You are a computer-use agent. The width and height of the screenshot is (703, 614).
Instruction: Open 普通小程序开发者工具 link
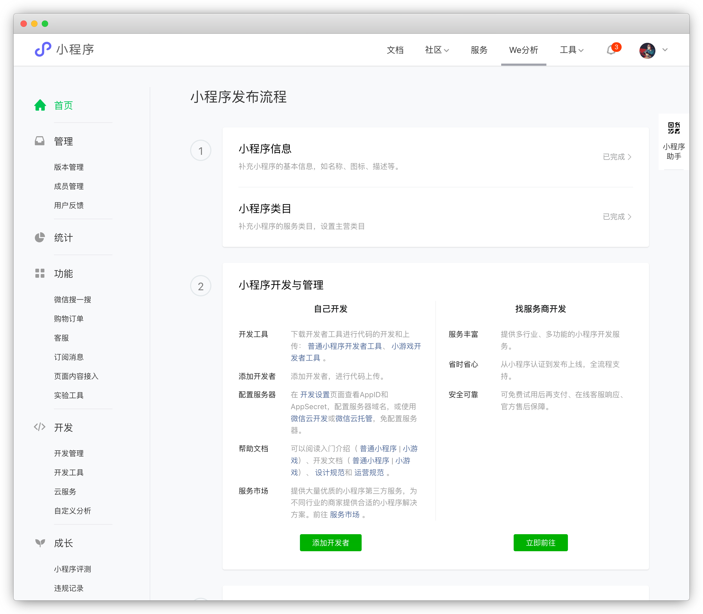pos(345,346)
